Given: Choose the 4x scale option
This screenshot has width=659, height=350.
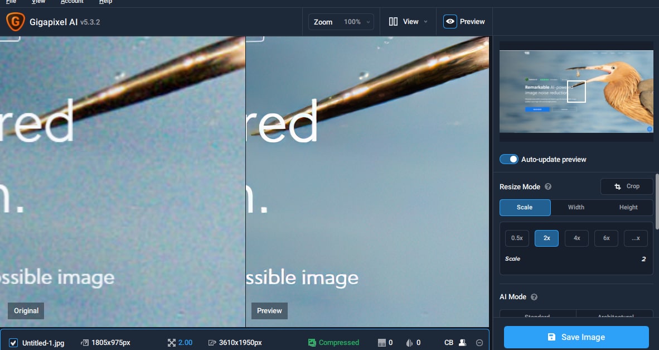Looking at the screenshot, I should (x=576, y=238).
